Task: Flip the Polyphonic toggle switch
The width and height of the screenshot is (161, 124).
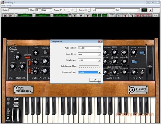Action: 142,72
